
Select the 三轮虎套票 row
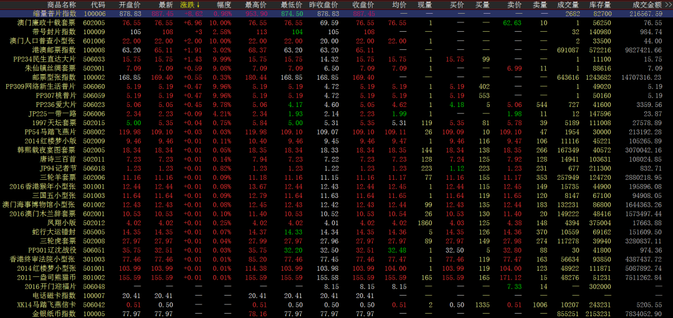(x=336, y=241)
